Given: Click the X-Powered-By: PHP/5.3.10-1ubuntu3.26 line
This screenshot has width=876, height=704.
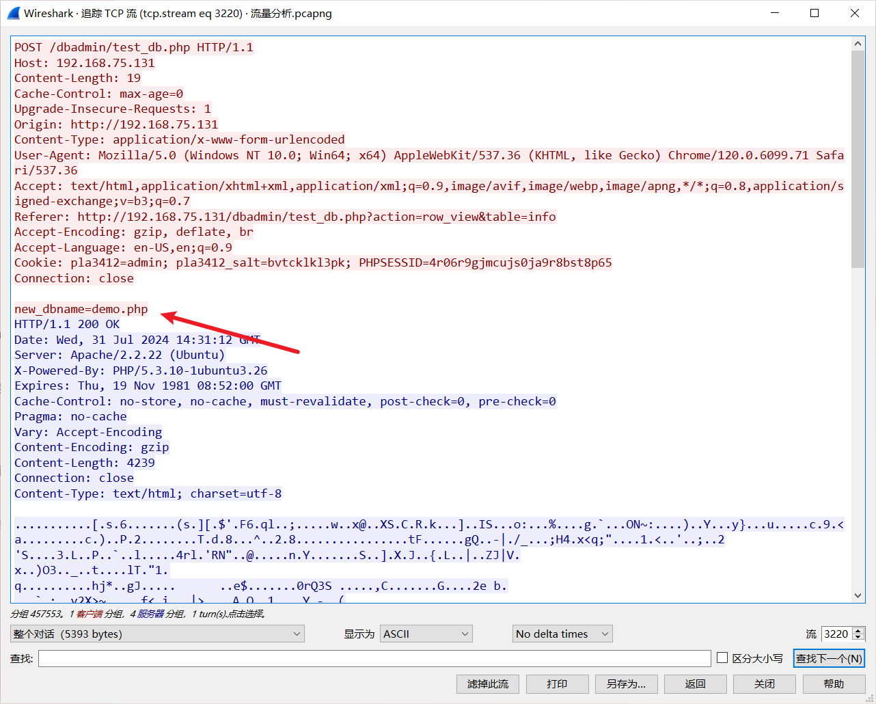Looking at the screenshot, I should click(x=141, y=370).
